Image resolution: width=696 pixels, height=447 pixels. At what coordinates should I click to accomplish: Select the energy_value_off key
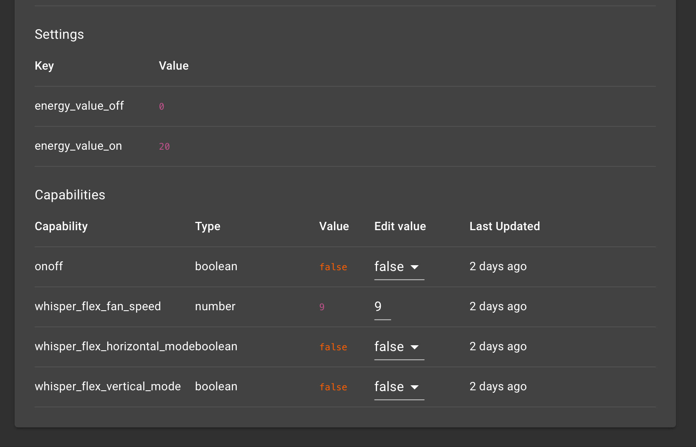pos(79,106)
